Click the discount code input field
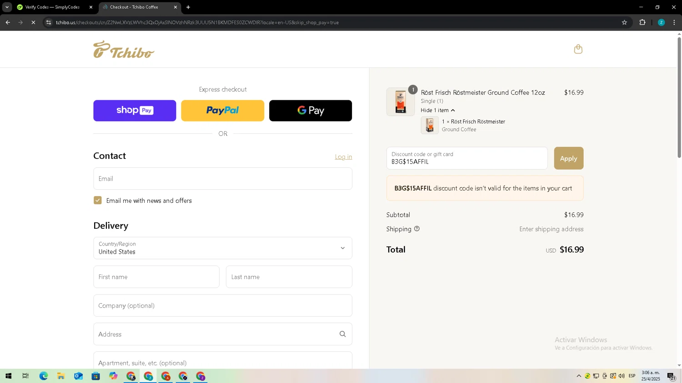 click(467, 158)
